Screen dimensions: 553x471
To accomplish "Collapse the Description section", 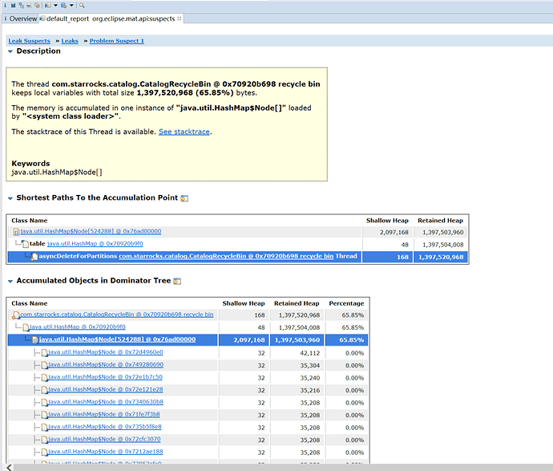I will [10, 51].
